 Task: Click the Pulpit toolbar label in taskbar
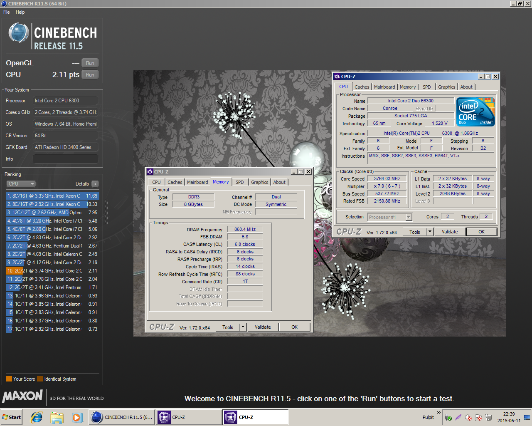point(428,417)
